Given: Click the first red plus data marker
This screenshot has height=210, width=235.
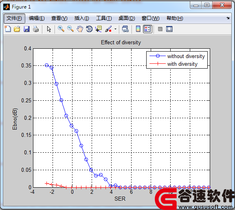Looking at the screenshot, I should (x=46, y=183).
